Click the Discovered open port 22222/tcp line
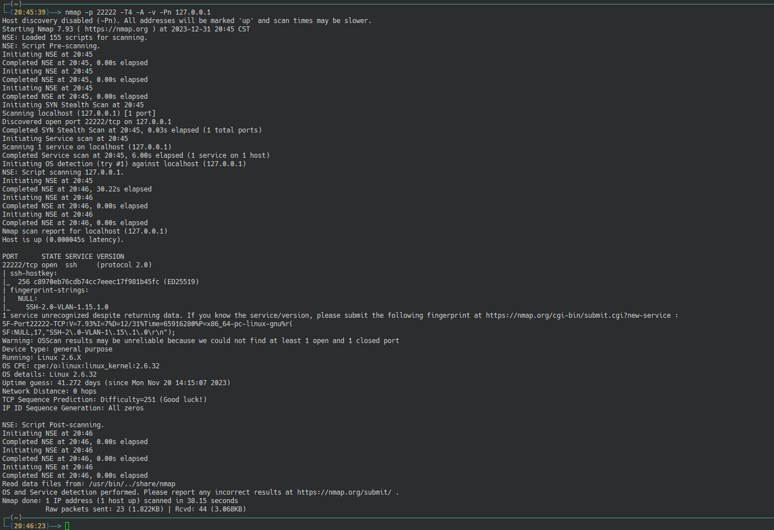Viewport: 774px width, 530px height. pyautogui.click(x=87, y=122)
